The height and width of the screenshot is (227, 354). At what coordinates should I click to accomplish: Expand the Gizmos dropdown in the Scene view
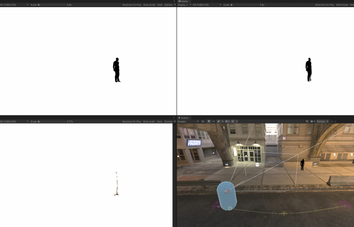pos(322,122)
